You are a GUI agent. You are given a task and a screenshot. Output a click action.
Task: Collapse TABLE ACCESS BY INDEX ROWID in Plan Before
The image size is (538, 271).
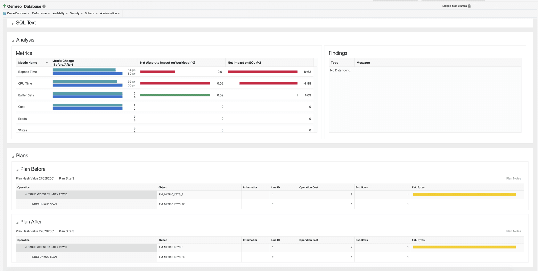(26, 194)
